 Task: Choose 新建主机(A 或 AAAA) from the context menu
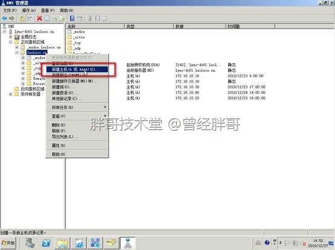77,69
